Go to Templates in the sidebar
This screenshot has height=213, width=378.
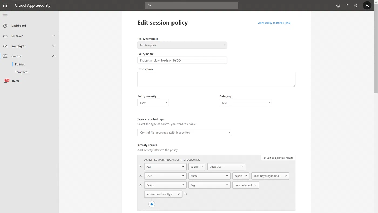22,72
